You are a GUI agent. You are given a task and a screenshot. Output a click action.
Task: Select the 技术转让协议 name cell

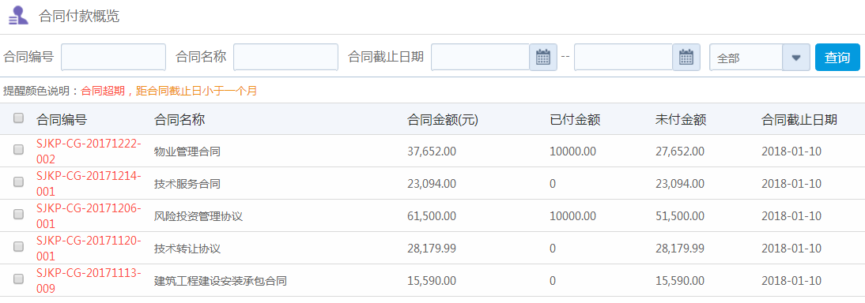(187, 249)
